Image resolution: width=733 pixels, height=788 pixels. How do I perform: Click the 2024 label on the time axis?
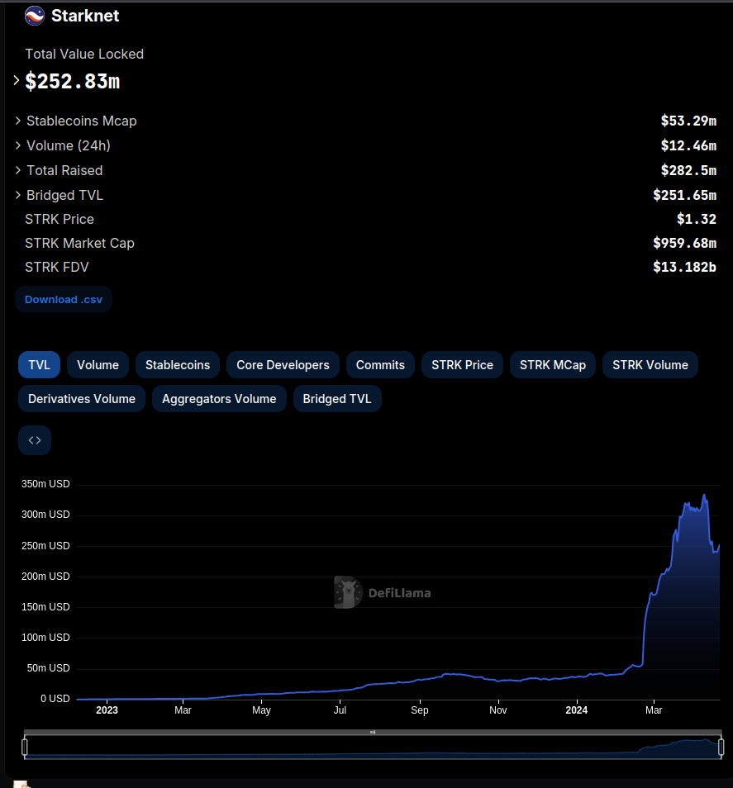click(576, 710)
